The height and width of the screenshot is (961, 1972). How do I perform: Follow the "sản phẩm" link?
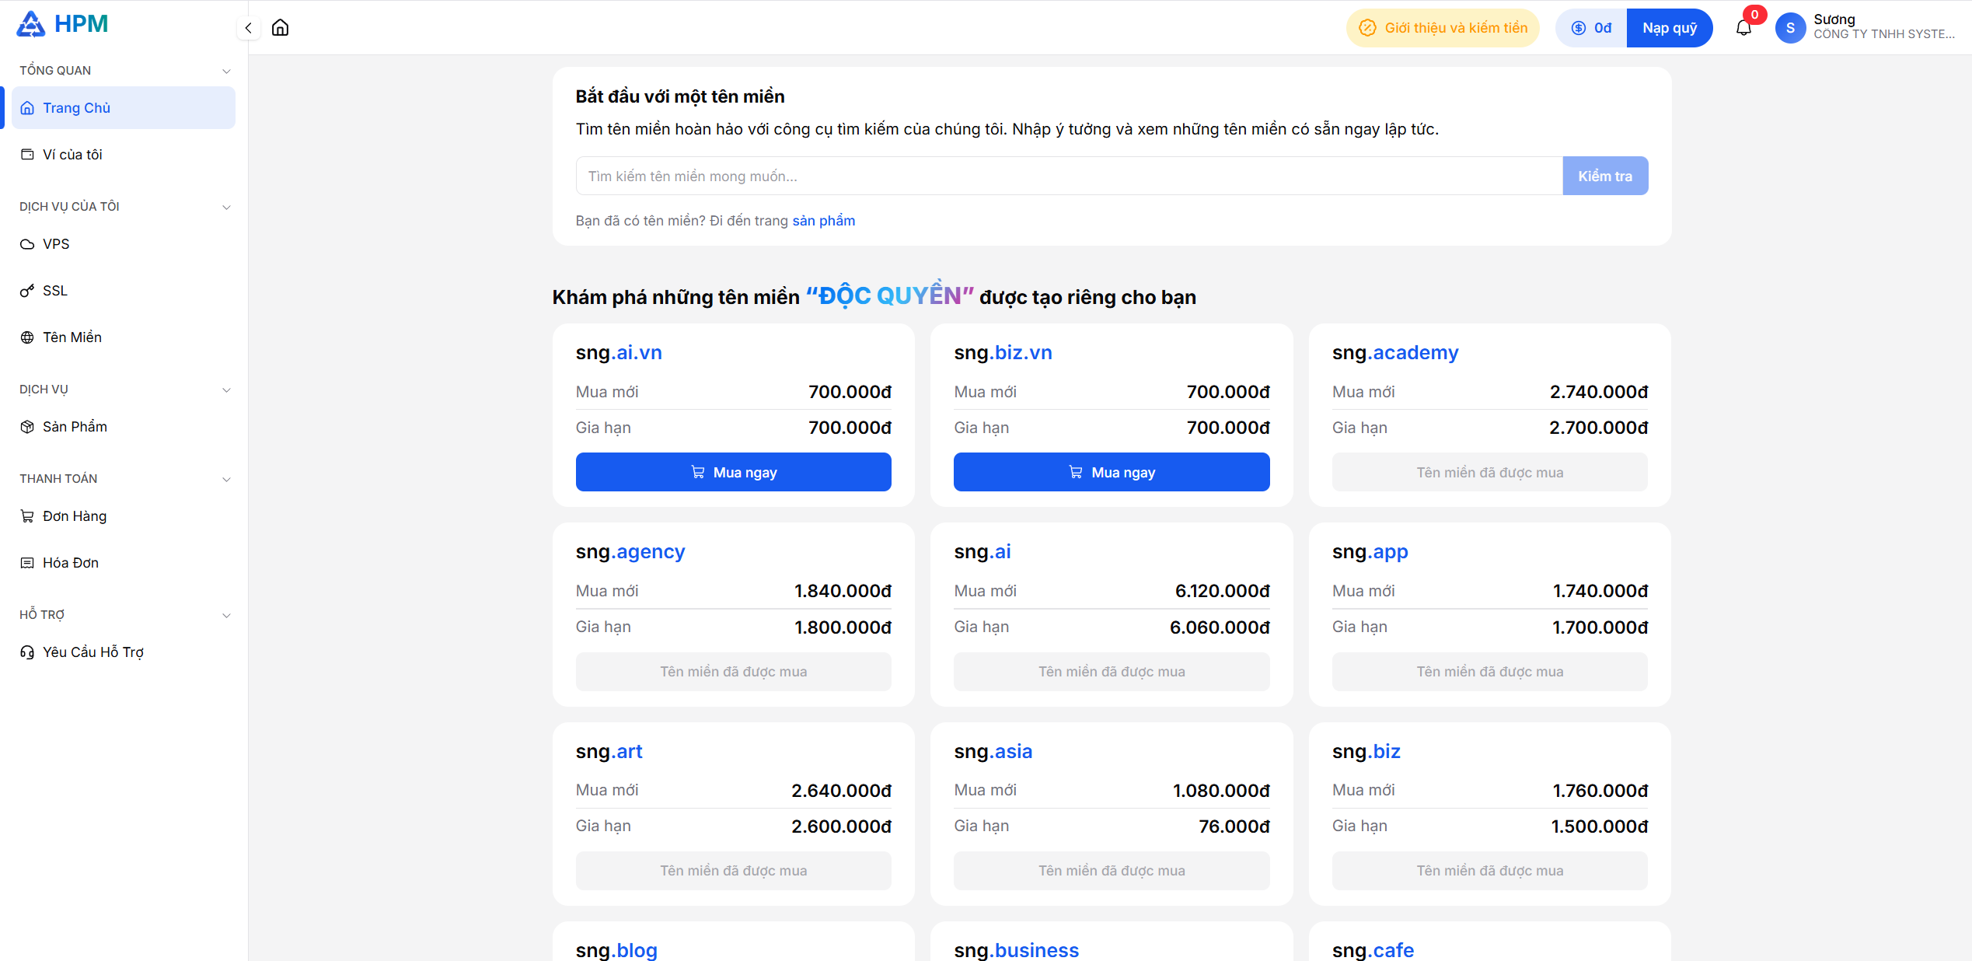pyautogui.click(x=823, y=221)
